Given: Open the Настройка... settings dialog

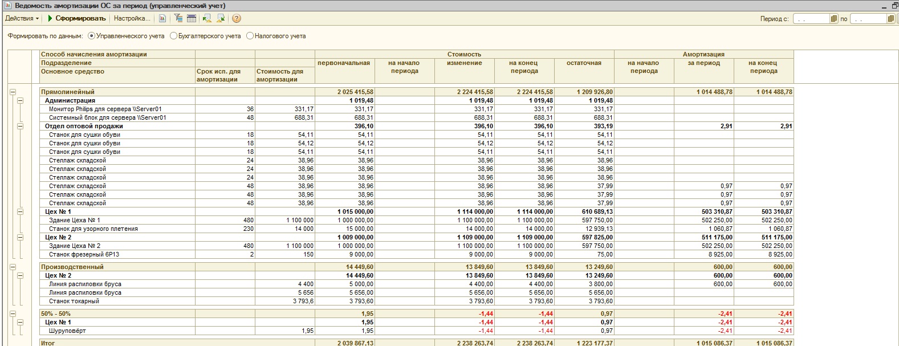Looking at the screenshot, I should [x=132, y=18].
